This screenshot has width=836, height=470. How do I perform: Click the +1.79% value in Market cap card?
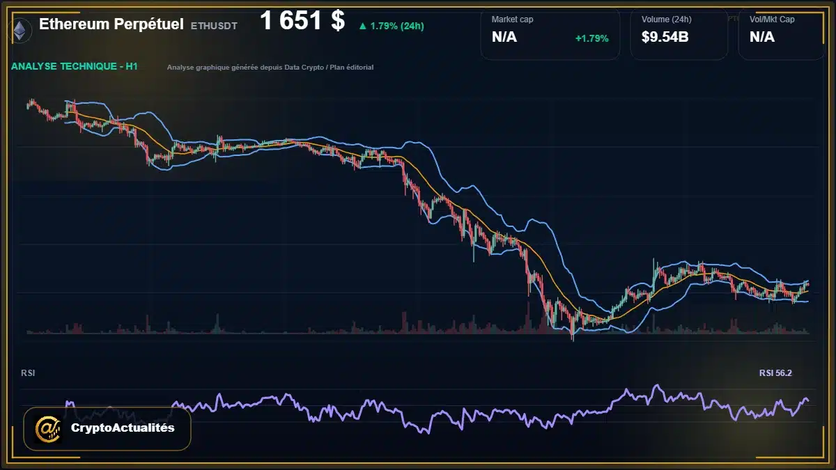[x=591, y=38]
